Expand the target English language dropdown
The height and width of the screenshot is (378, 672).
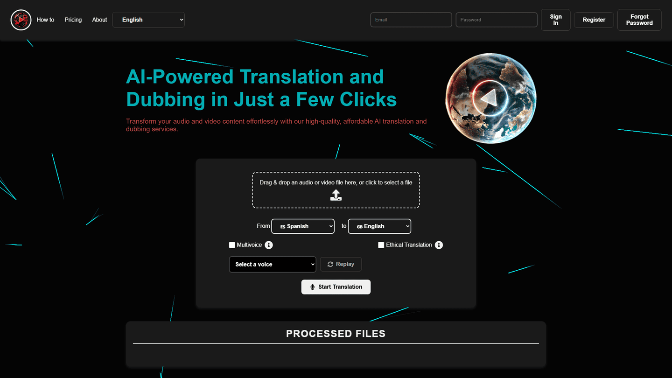click(379, 226)
